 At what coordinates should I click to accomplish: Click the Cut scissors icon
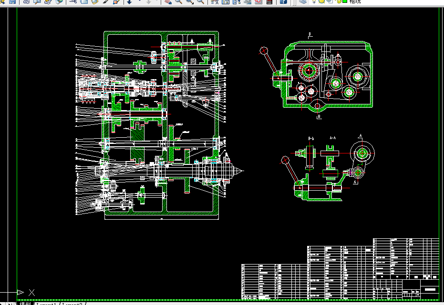73,2
